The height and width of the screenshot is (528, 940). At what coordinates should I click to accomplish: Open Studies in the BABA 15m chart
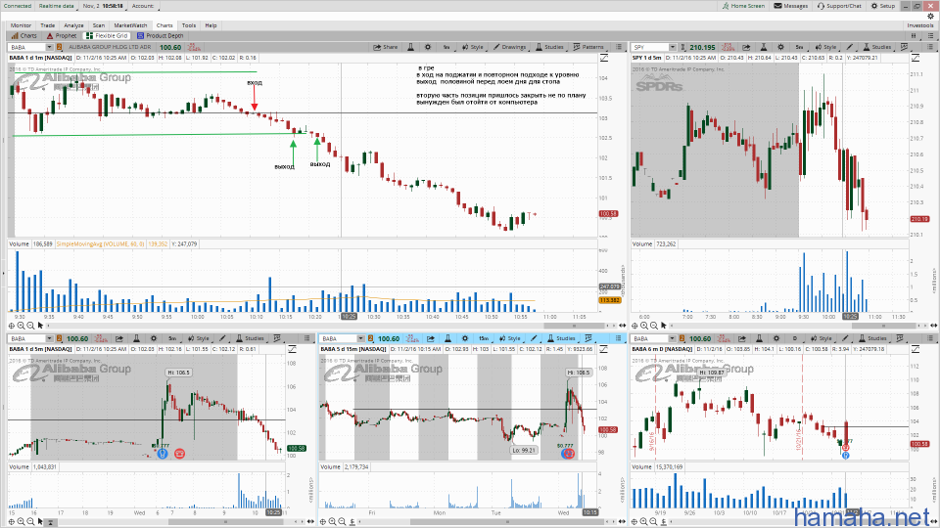(x=562, y=339)
